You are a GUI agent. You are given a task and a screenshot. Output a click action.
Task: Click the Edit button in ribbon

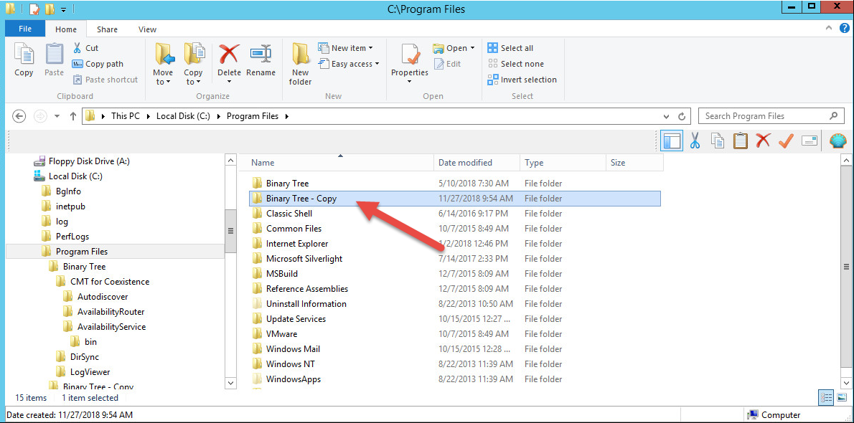448,64
